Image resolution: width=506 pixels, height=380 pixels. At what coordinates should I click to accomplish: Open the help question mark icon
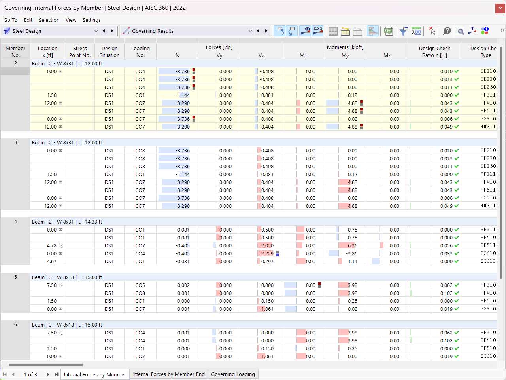(447, 31)
